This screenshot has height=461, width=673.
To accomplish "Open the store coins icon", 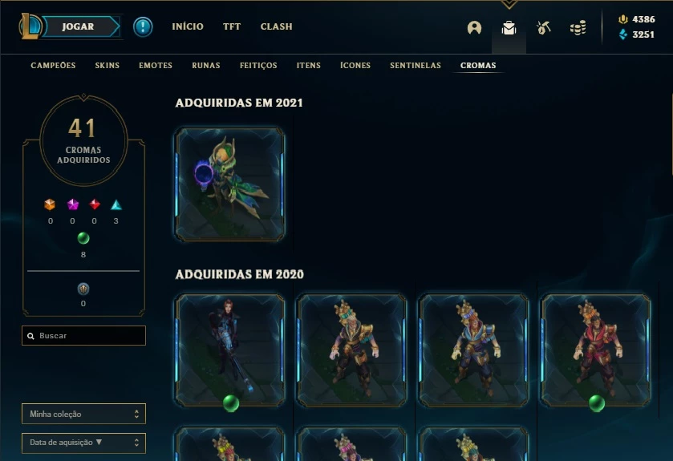I will point(578,28).
